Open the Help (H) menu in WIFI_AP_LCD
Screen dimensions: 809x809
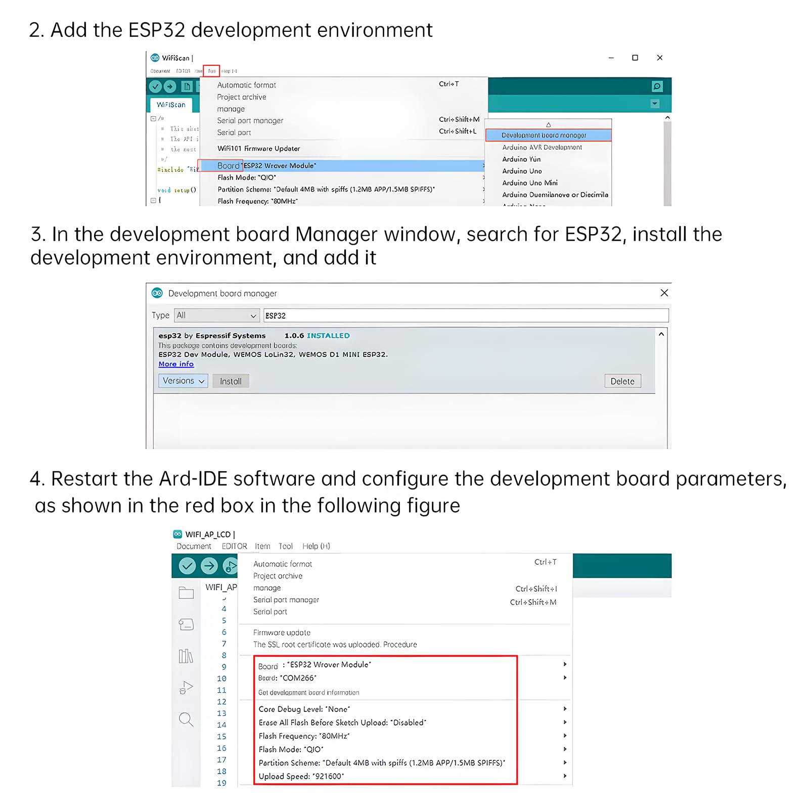click(x=316, y=546)
